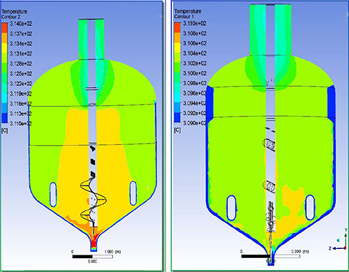349x272 pixels.
Task: Click the 3.104e+02 legend value
Action: [195, 54]
